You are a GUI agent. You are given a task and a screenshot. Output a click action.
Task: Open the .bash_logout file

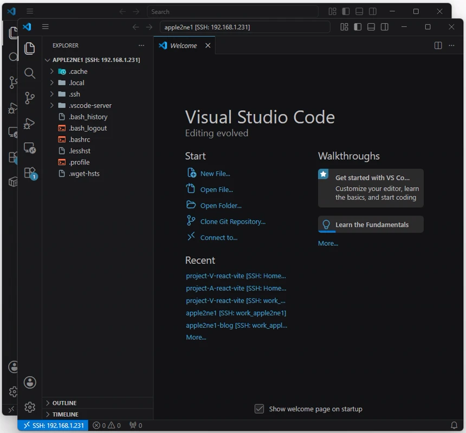pyautogui.click(x=98, y=128)
